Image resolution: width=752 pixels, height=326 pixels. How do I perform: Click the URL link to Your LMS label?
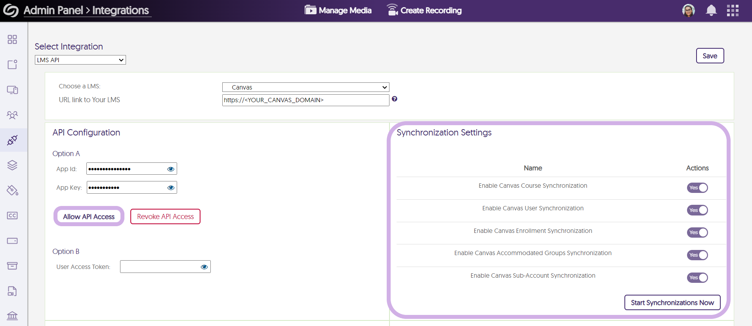point(90,100)
